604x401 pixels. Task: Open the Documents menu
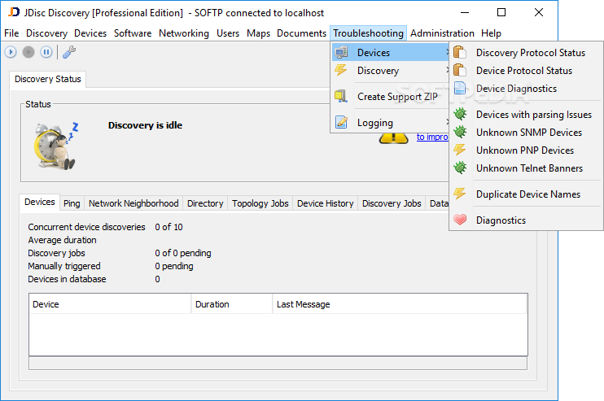[x=301, y=33]
